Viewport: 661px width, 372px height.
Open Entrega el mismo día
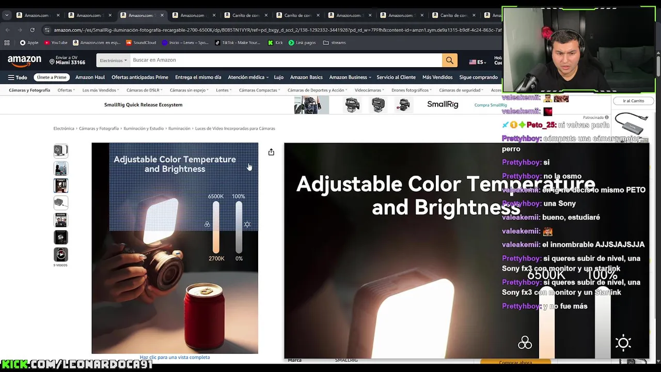click(198, 78)
